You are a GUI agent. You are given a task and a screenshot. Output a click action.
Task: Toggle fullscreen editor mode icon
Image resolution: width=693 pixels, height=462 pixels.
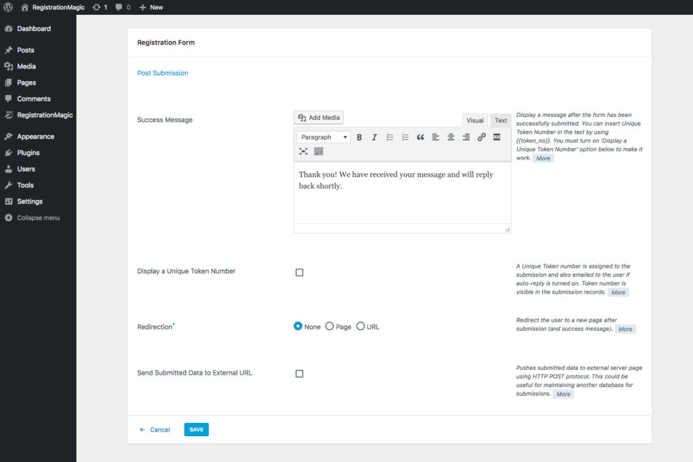point(303,151)
